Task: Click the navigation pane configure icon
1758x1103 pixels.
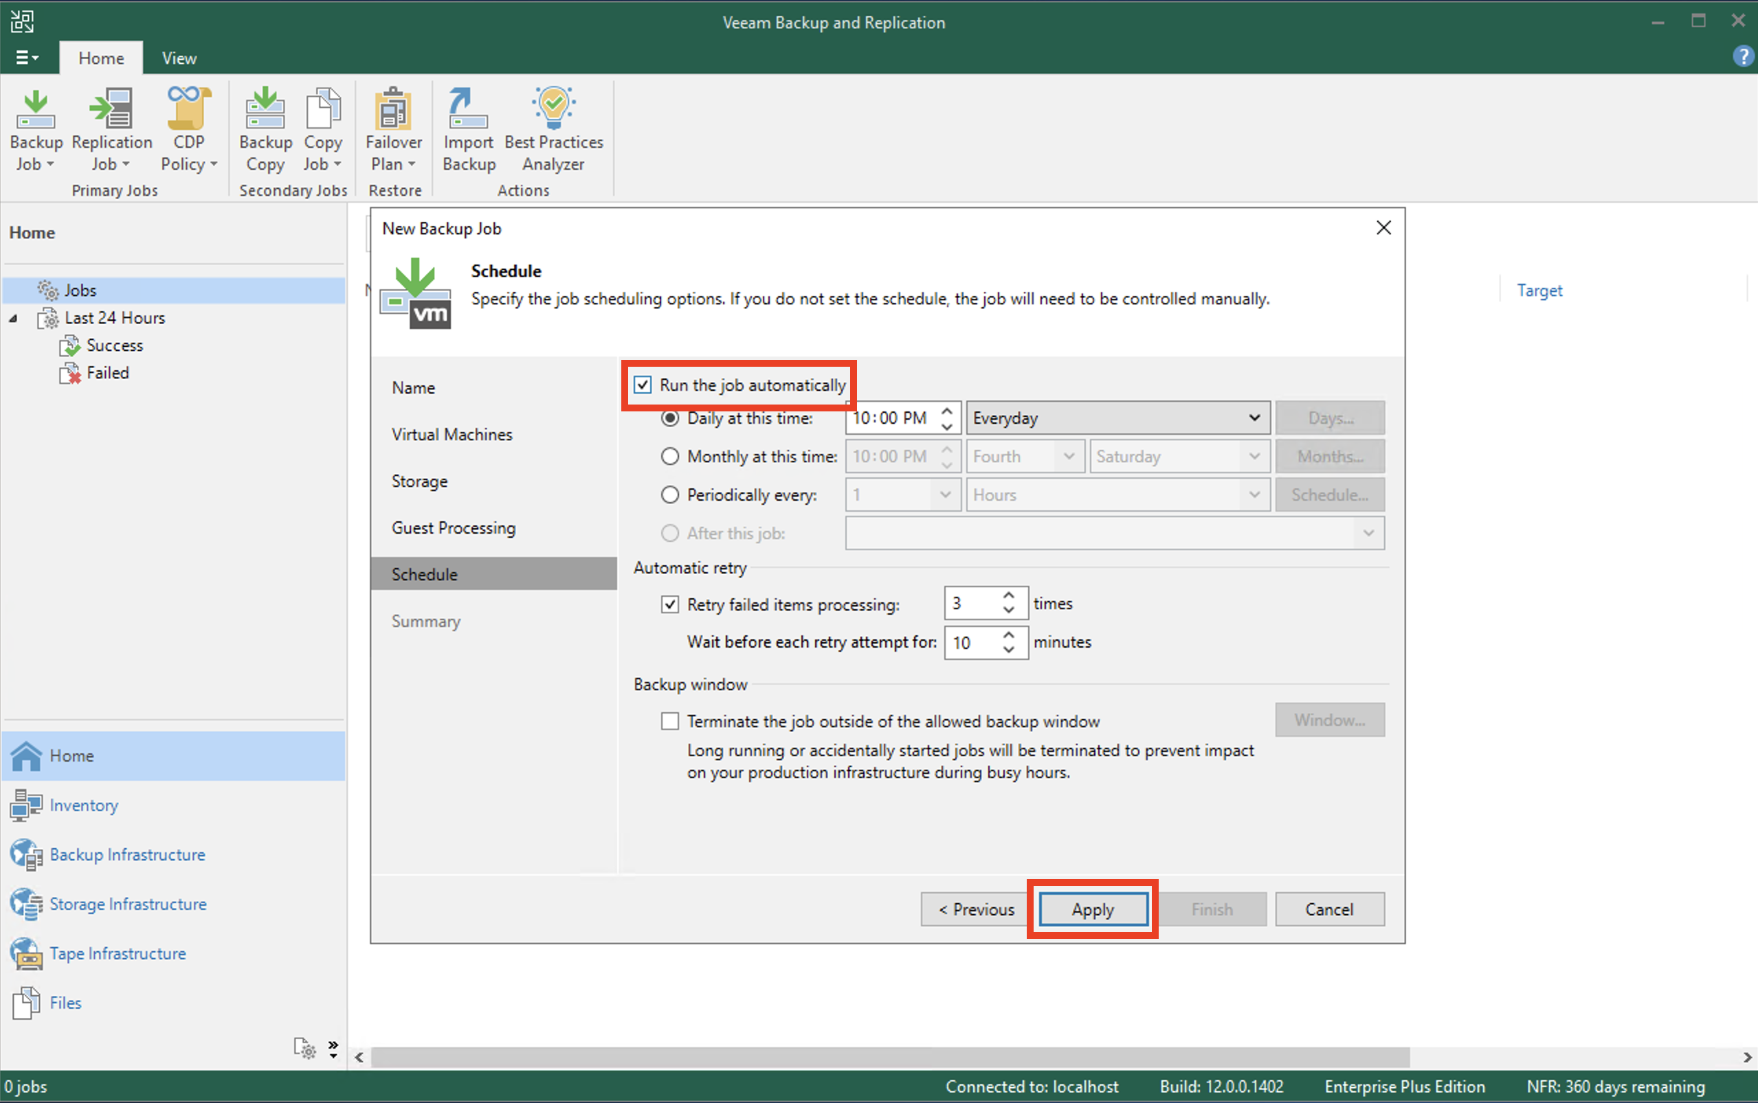Action: pos(304,1048)
